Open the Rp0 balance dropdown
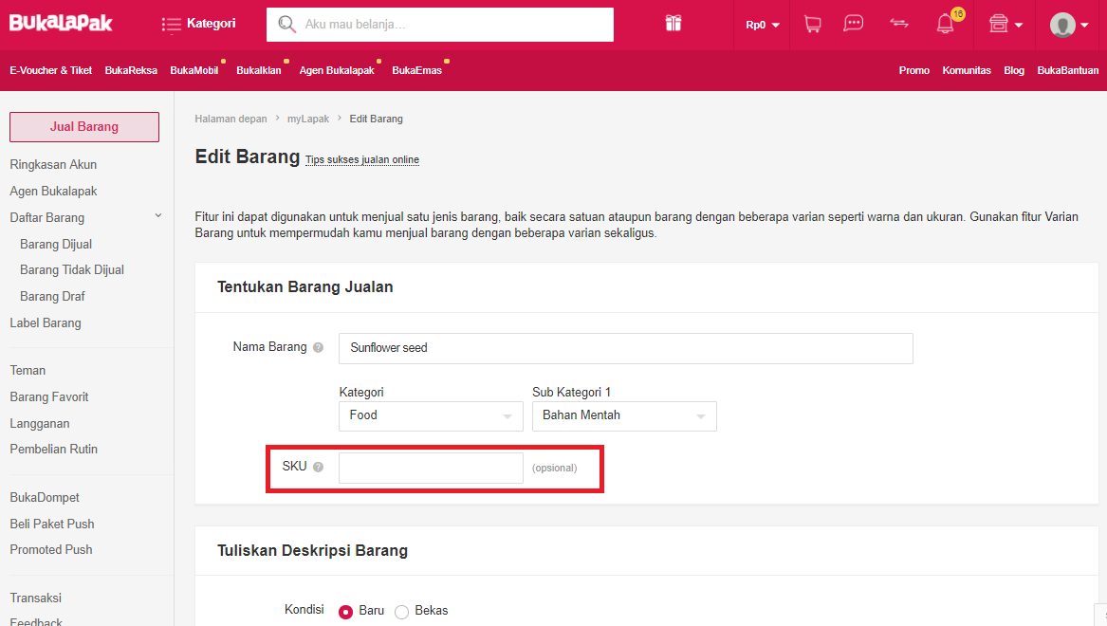Image resolution: width=1107 pixels, height=626 pixels. click(x=763, y=25)
